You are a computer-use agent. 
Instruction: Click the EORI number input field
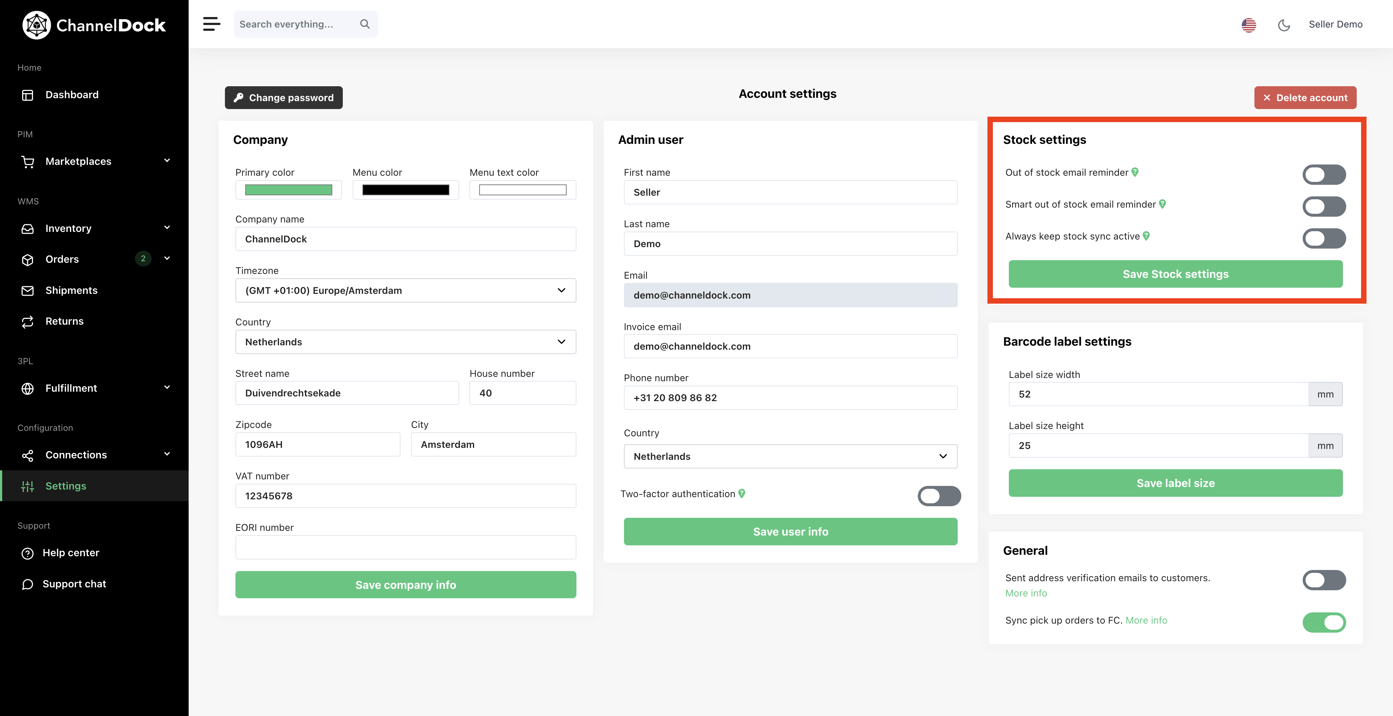(406, 547)
